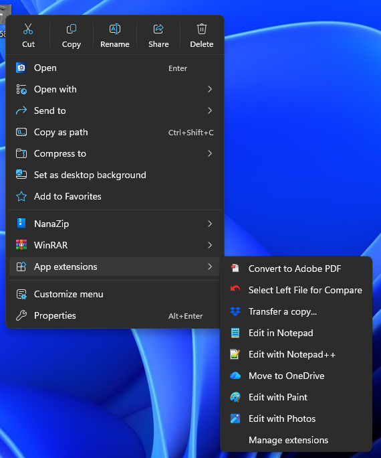381x458 pixels.
Task: Collapse the App extensions chevron
Action: click(210, 266)
